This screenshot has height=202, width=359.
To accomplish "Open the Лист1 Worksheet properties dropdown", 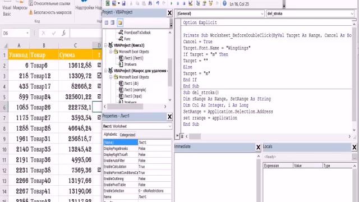I will pyautogui.click(x=169, y=126).
